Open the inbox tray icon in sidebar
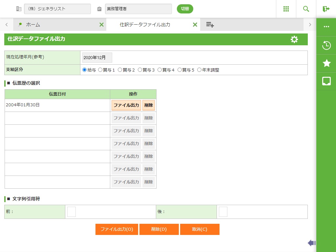Image resolution: width=336 pixels, height=252 pixels. (x=326, y=81)
